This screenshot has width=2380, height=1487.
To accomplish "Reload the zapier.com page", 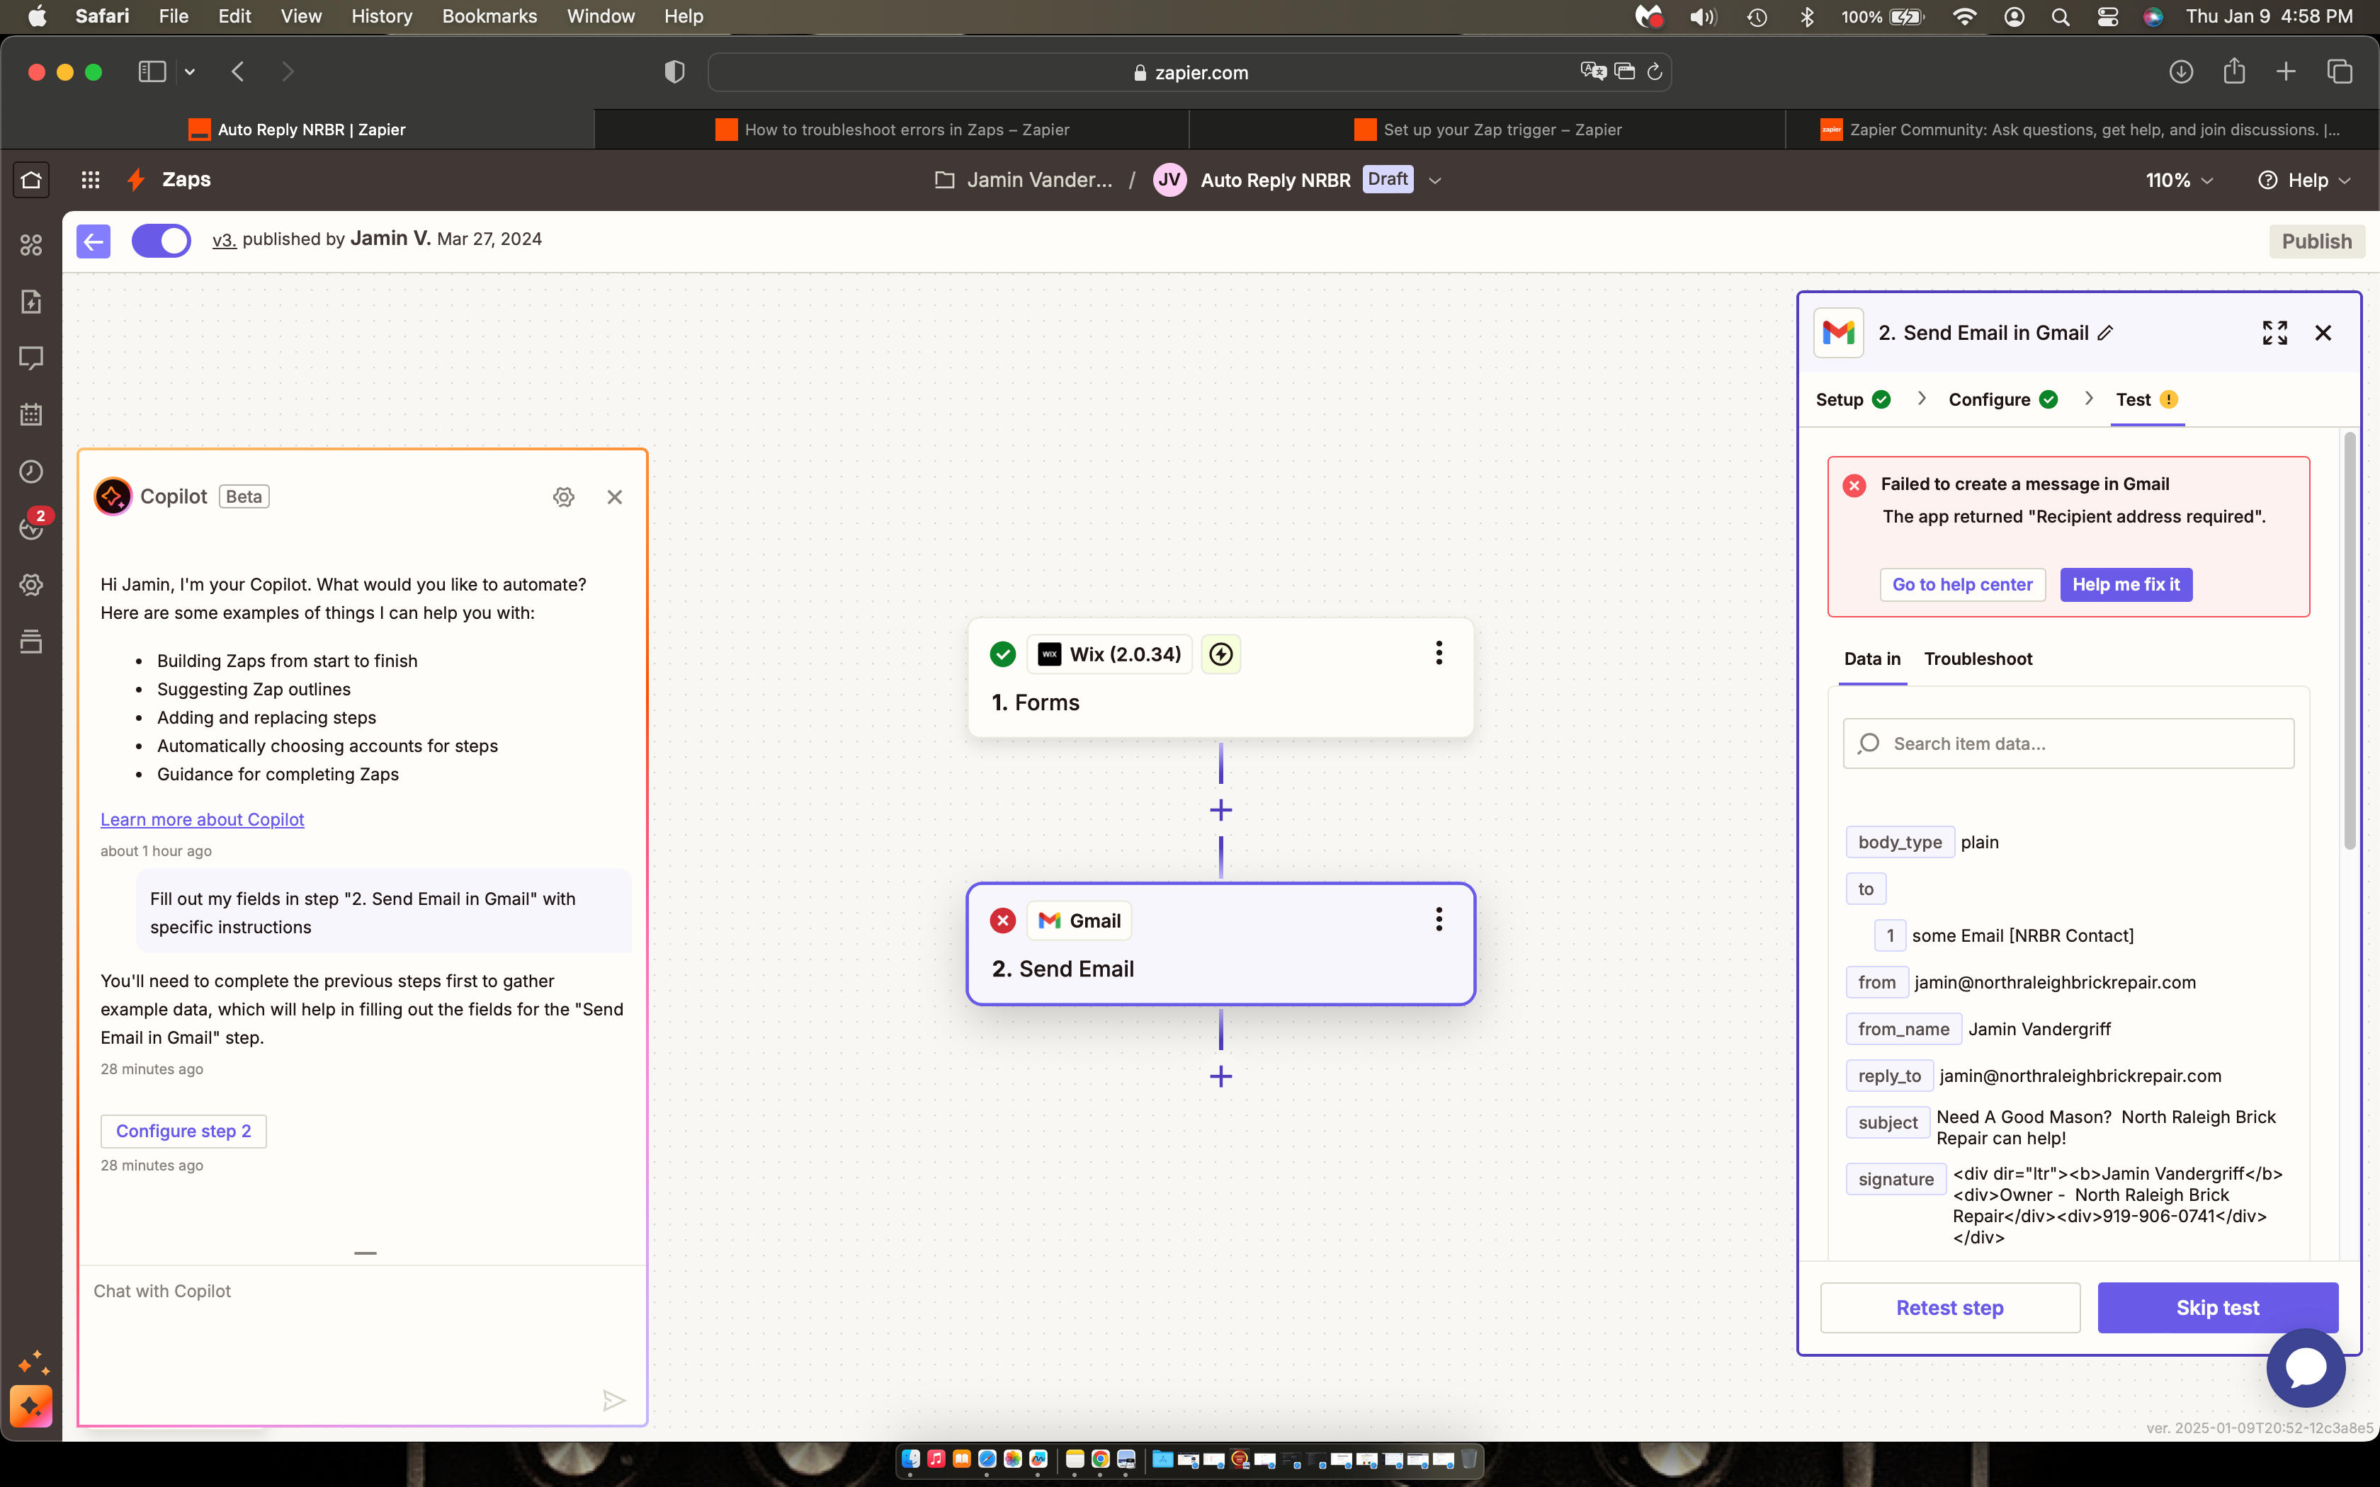I will pos(1654,72).
